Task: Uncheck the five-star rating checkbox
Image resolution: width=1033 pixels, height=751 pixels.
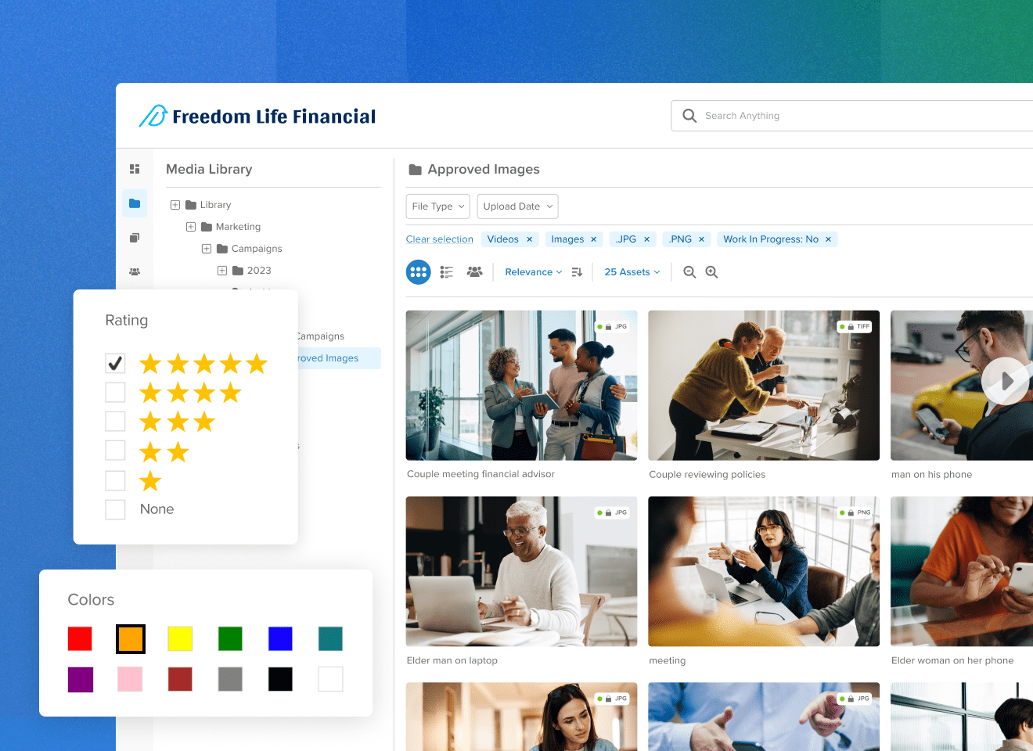Action: click(x=115, y=363)
